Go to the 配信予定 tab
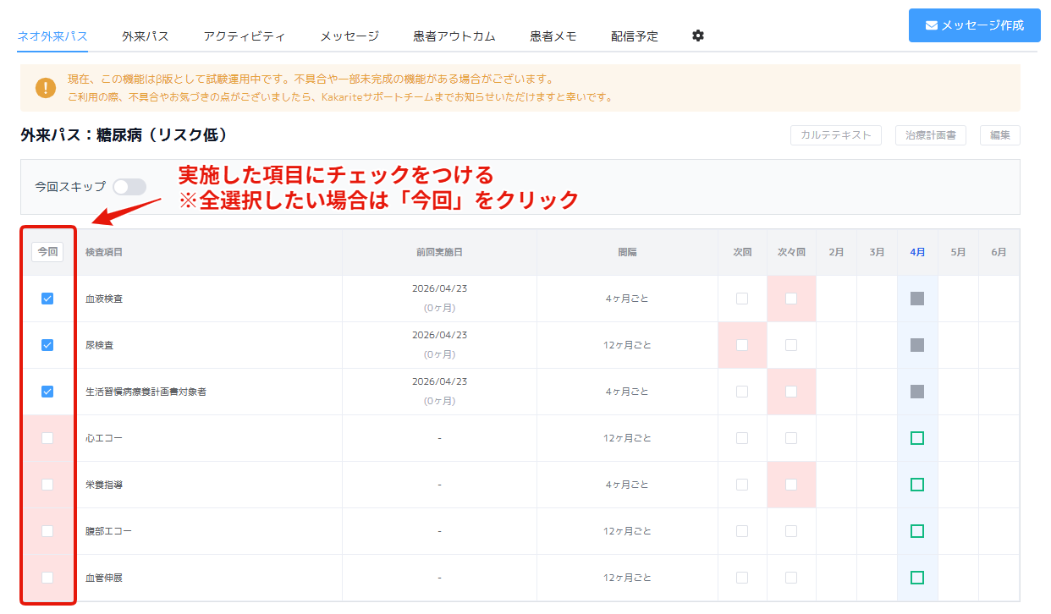The height and width of the screenshot is (614, 1051). pyautogui.click(x=635, y=36)
